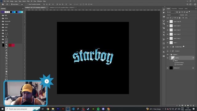The image size is (197, 111).
Task: Open the Filter menu
Action: click(28, 1)
